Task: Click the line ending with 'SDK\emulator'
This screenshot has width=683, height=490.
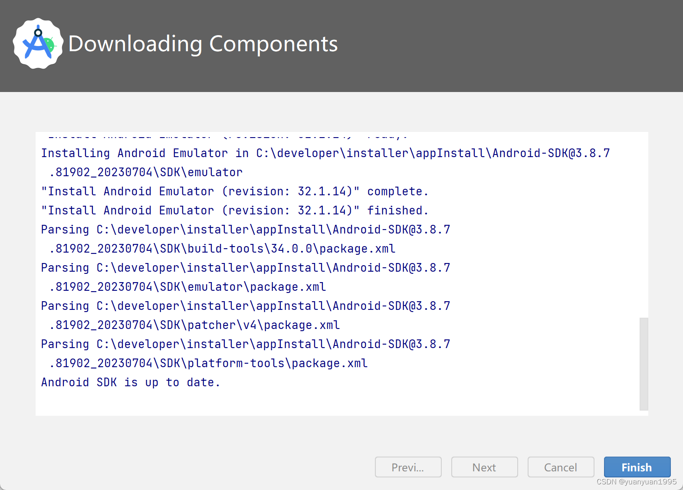Action: tap(146, 172)
